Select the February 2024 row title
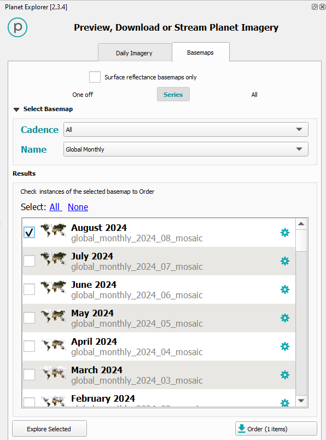The height and width of the screenshot is (440, 326). (103, 398)
